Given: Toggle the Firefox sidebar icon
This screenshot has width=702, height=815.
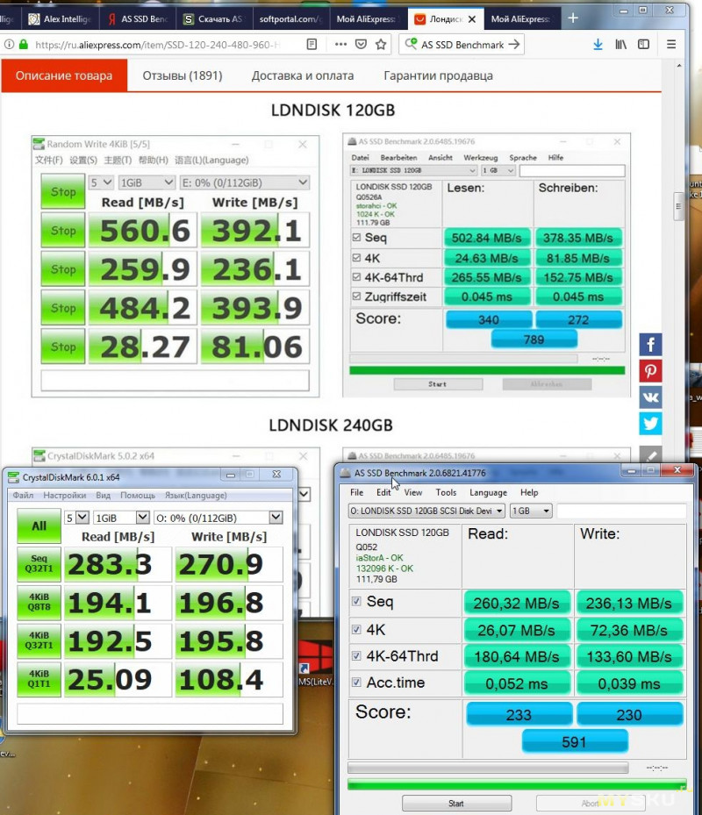Looking at the screenshot, I should [x=643, y=45].
